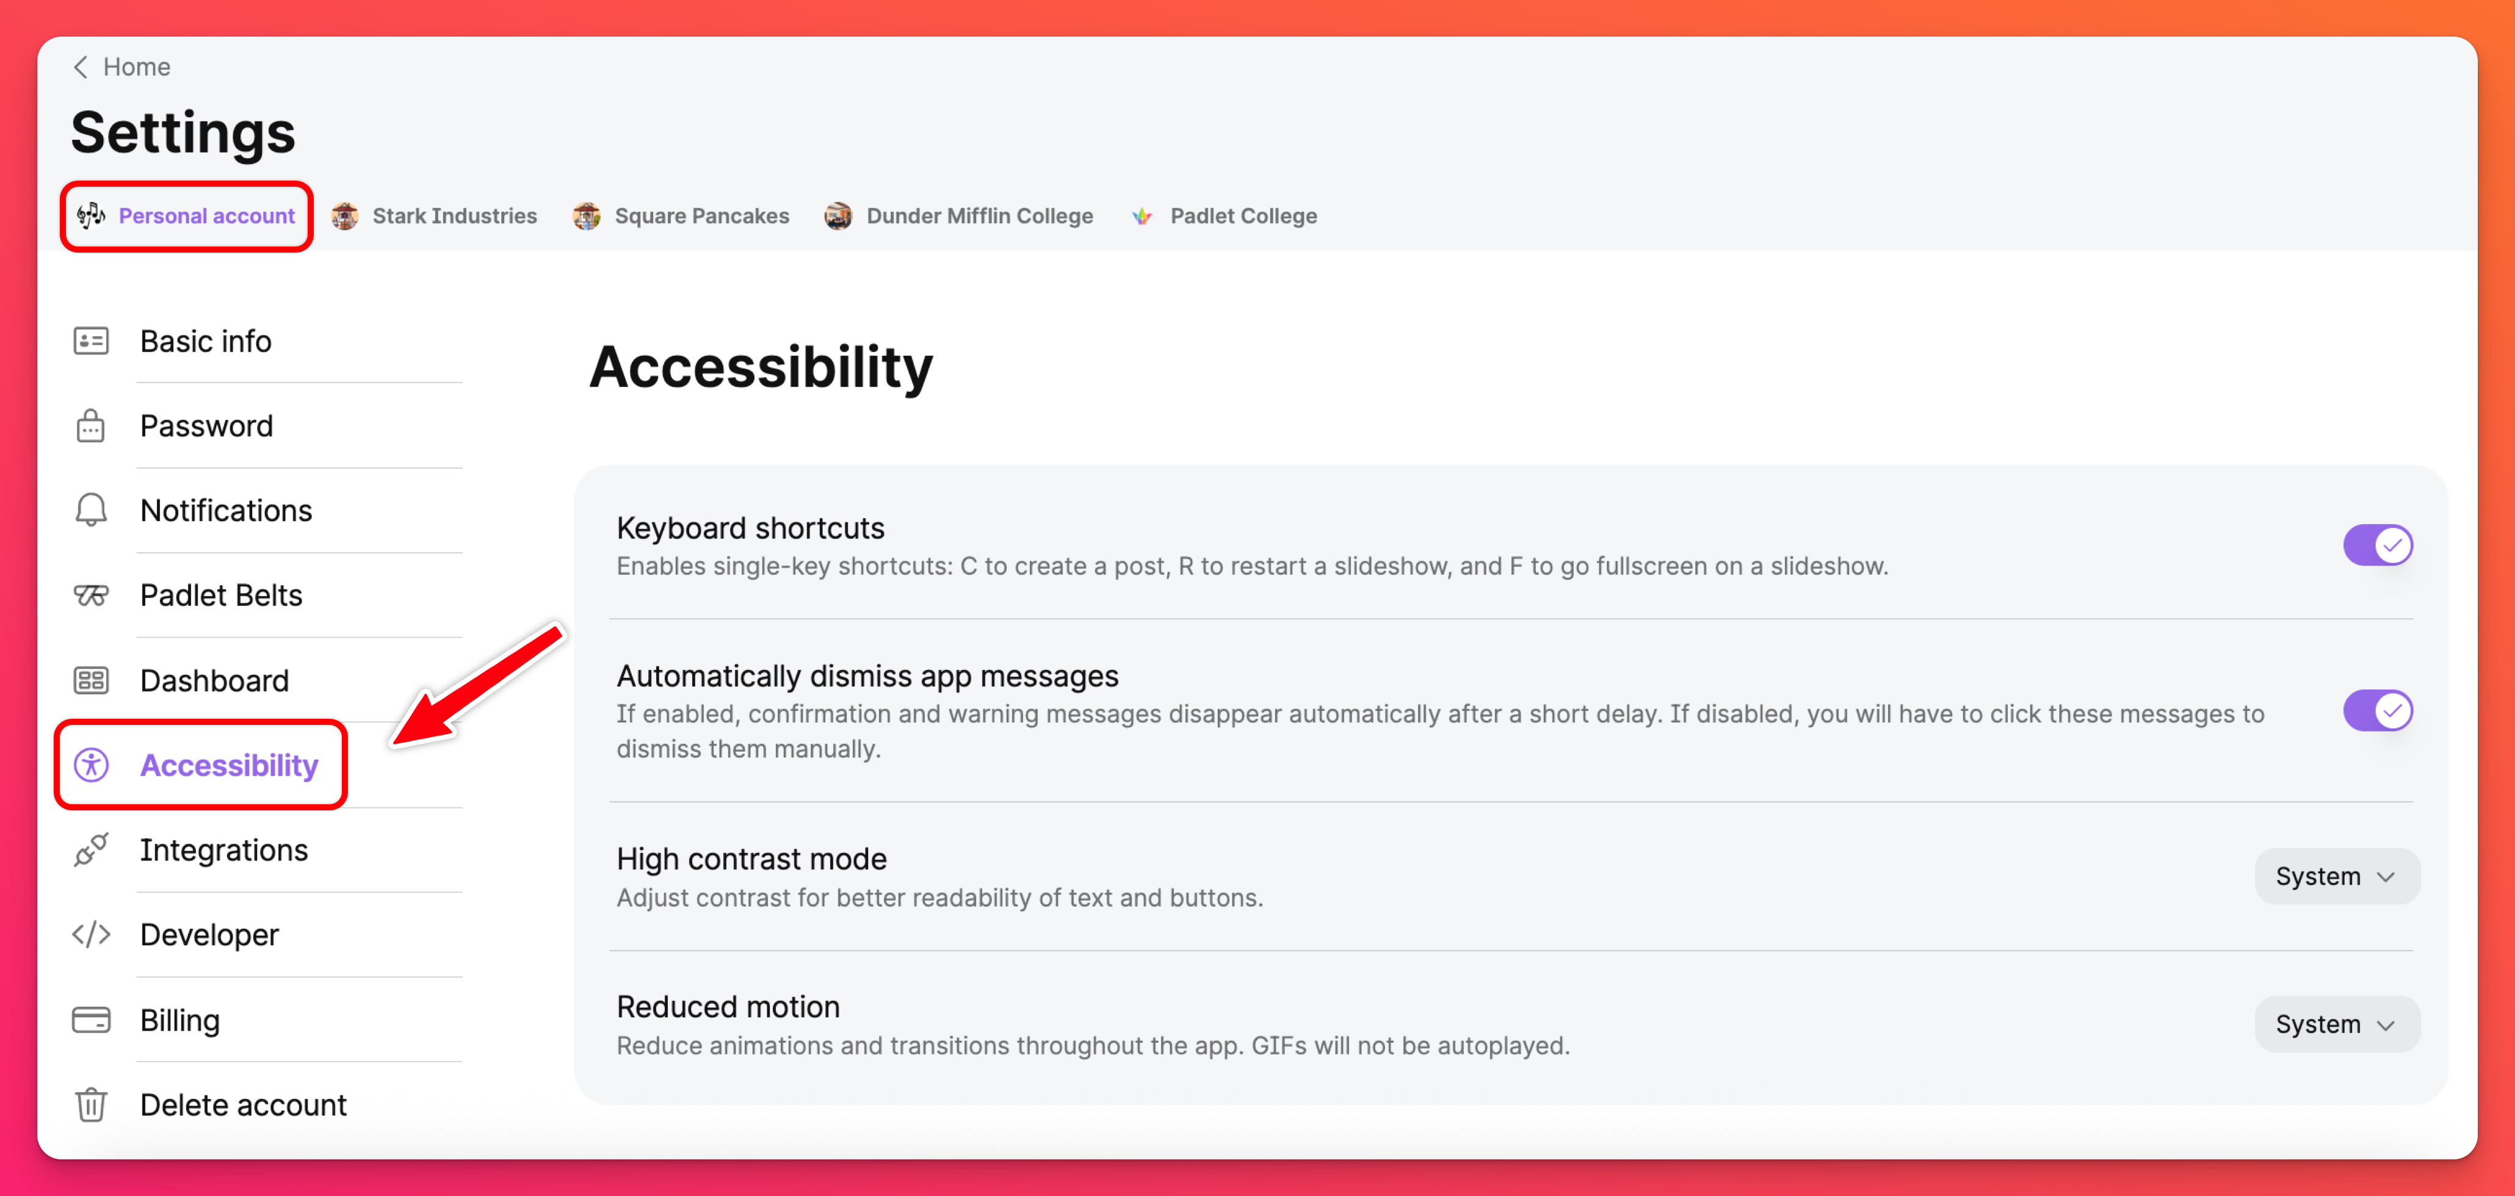Open the High contrast mode dropdown
The image size is (2515, 1196).
point(2336,876)
